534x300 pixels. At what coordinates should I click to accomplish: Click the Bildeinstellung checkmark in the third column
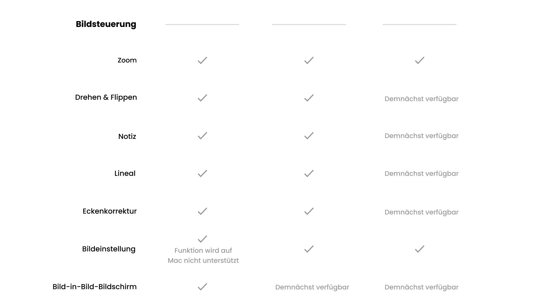point(419,249)
